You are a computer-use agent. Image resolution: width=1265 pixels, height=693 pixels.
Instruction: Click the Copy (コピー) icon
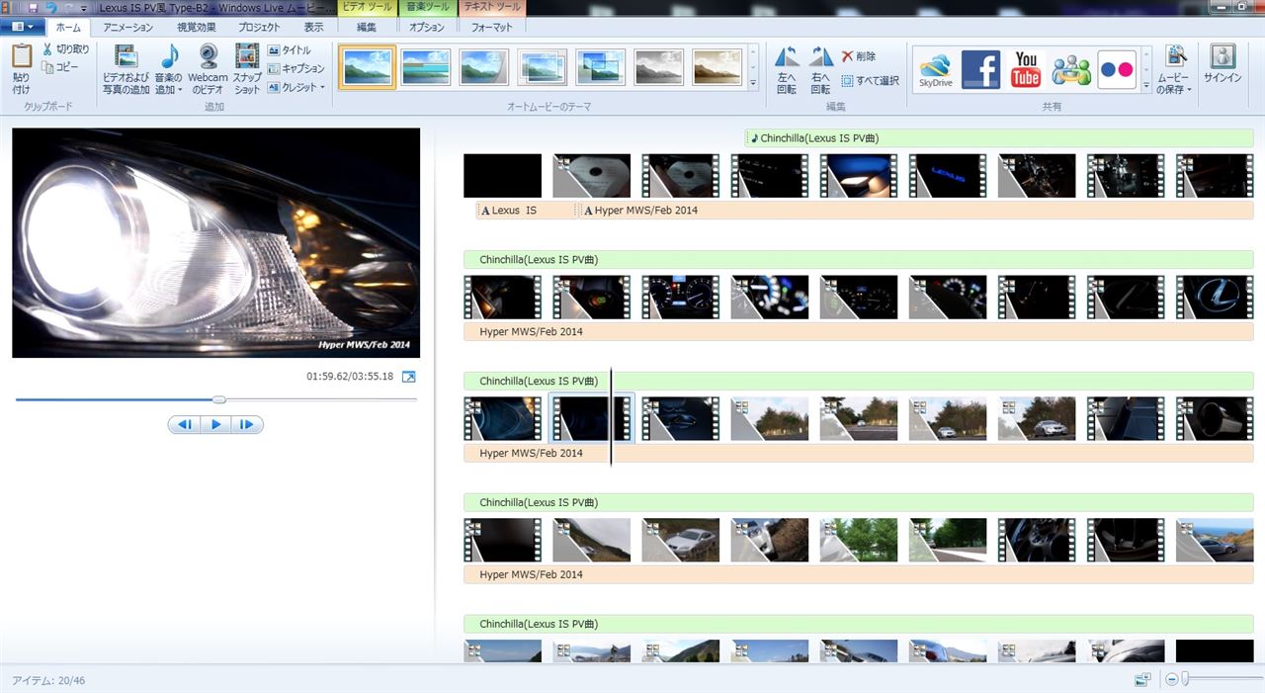pyautogui.click(x=46, y=67)
